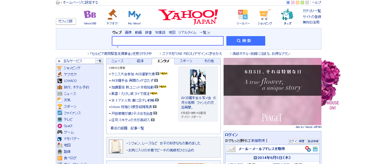Open the My Yahoo! icon

(x=134, y=15)
